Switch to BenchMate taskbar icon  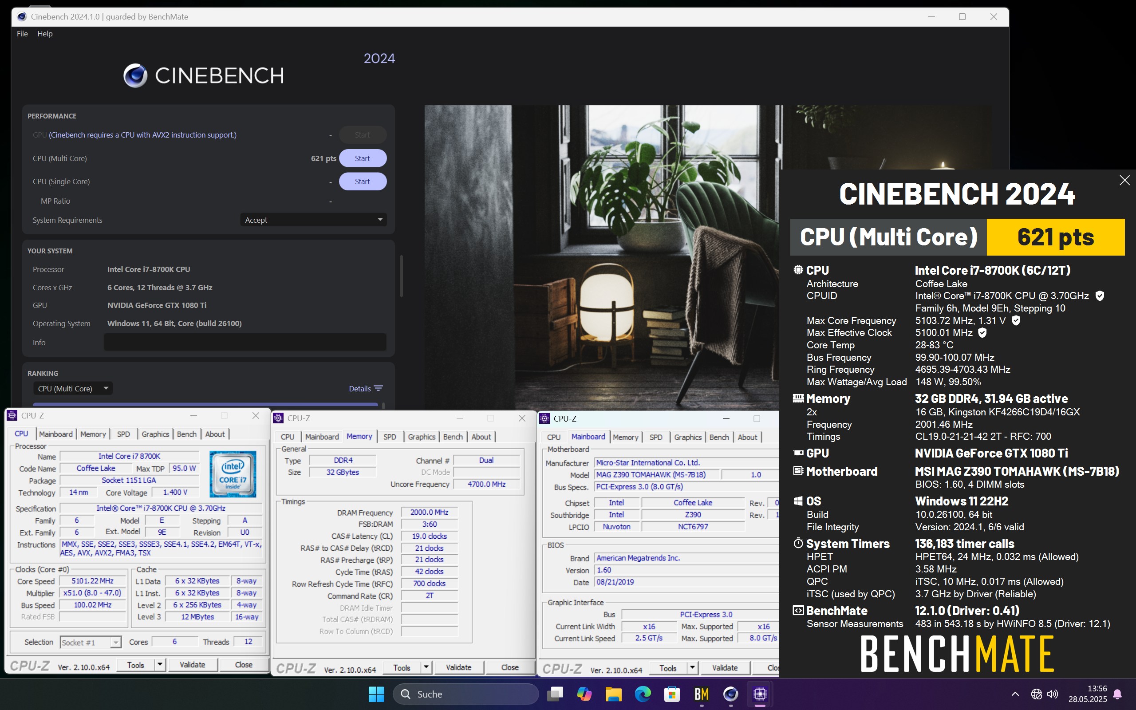point(701,694)
